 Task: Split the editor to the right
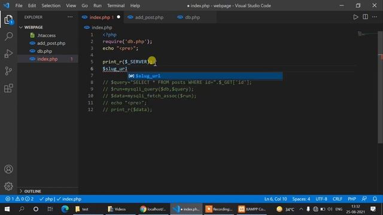(x=365, y=17)
